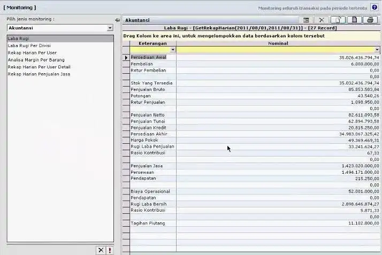Click the value 1.423.020.000,00
382x255 pixels.
coord(361,166)
